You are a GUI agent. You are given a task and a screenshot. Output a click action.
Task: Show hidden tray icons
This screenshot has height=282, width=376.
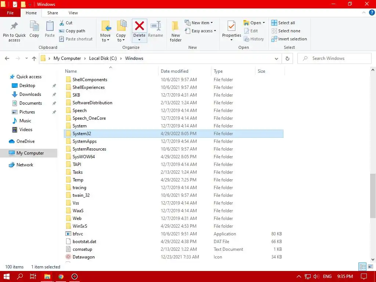point(299,276)
